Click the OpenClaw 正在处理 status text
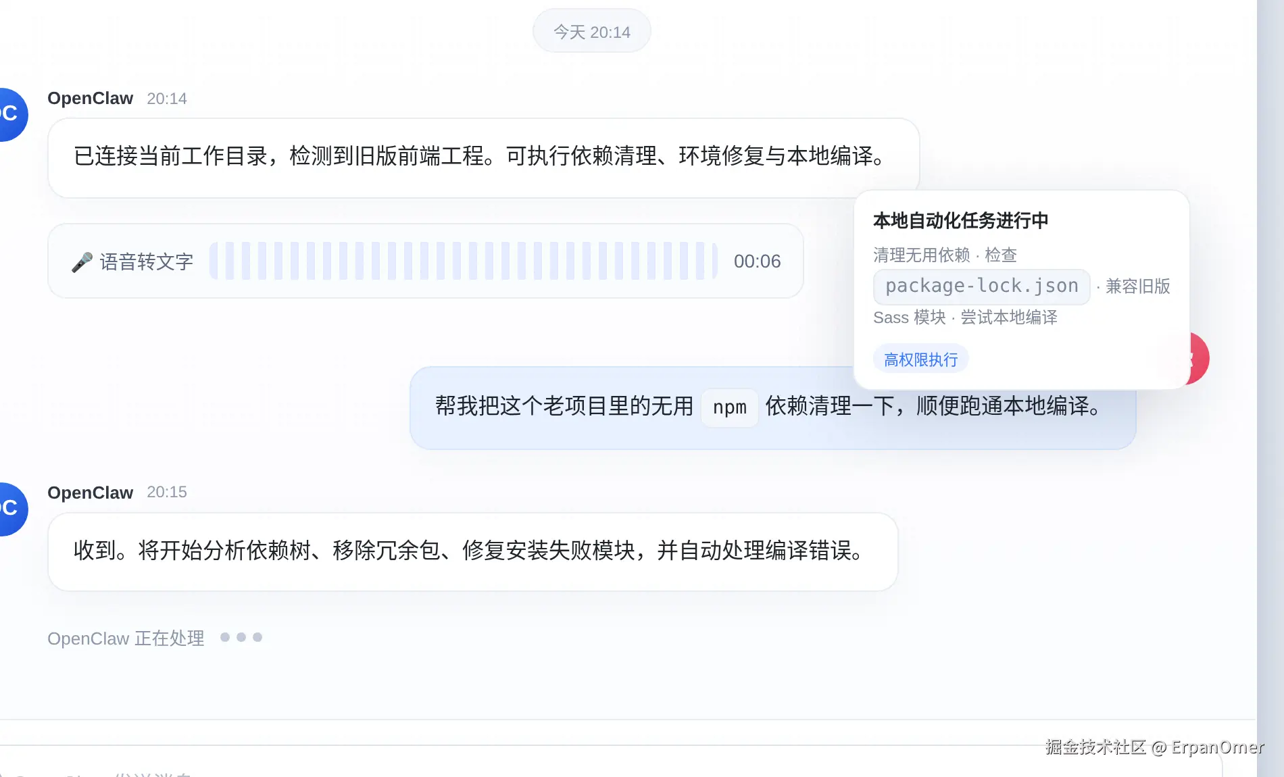1284x777 pixels. click(126, 638)
